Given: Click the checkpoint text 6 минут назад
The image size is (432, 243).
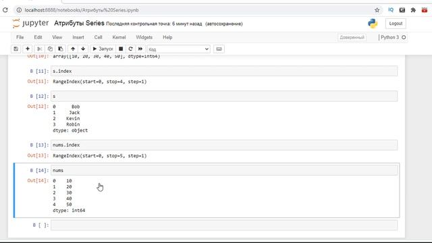Looking at the screenshot, I should pyautogui.click(x=187, y=24).
